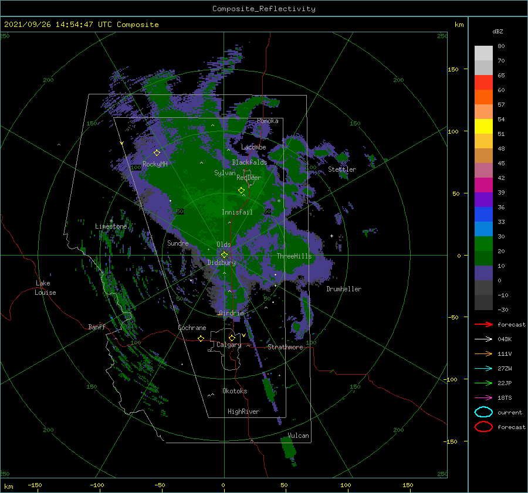Screen dimensions: 528x493
Task: Click the Sylvan label on map
Action: pyautogui.click(x=225, y=173)
